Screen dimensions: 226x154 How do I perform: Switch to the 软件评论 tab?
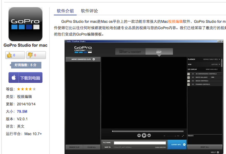tap(89, 11)
